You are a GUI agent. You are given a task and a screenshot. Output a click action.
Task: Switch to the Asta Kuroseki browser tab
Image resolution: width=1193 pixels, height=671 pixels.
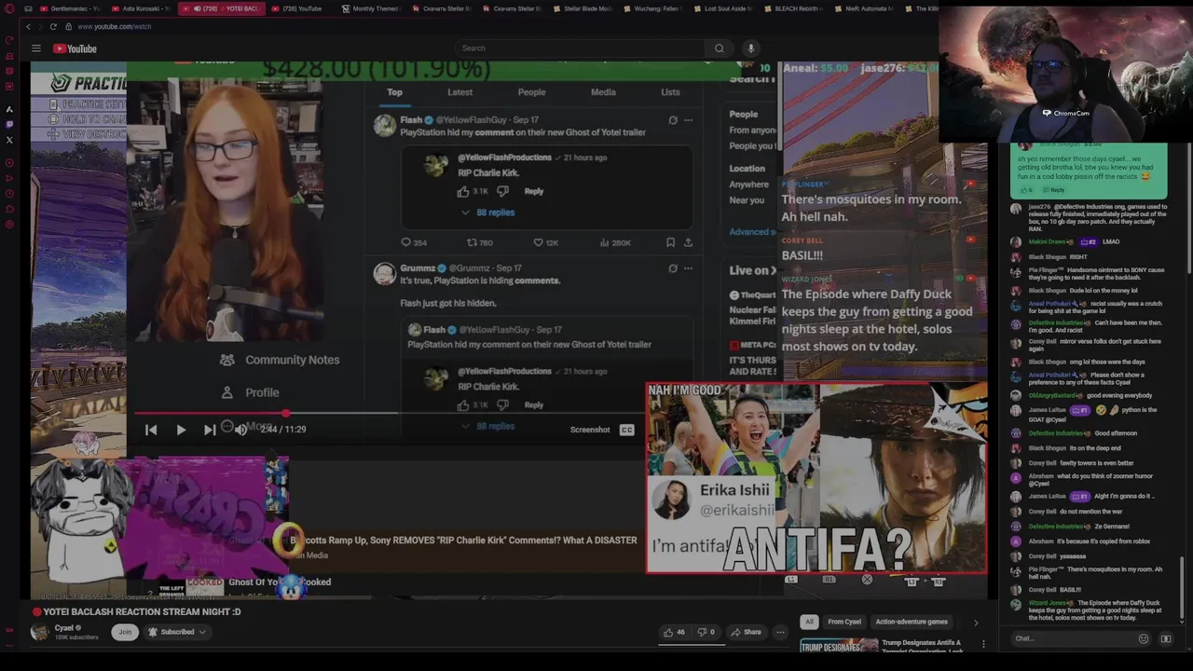coord(141,8)
